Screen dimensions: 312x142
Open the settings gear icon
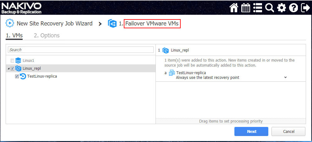click(x=282, y=8)
